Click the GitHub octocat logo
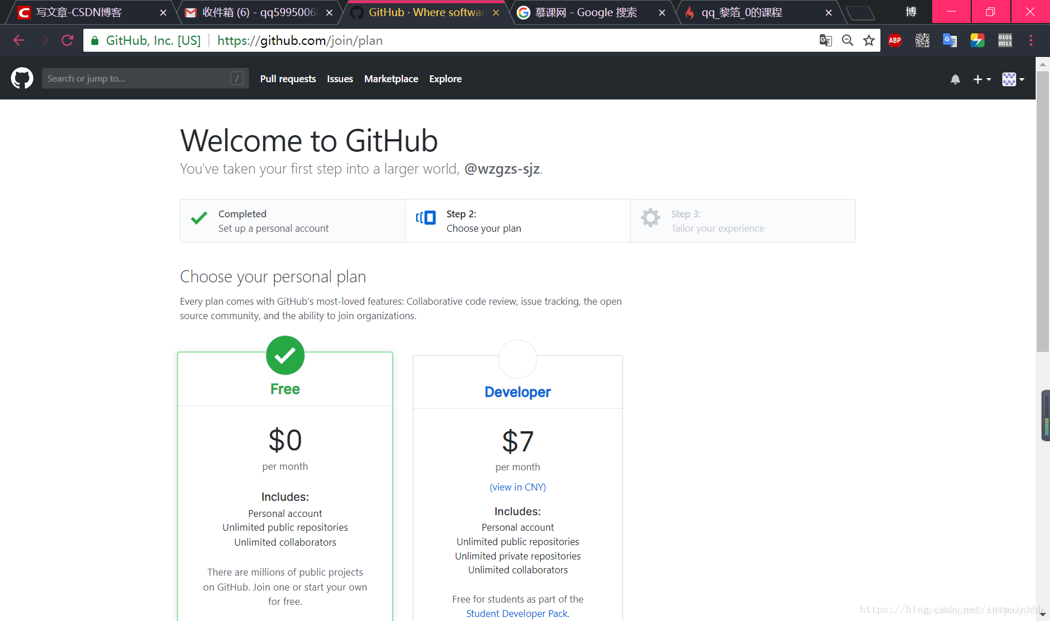This screenshot has width=1050, height=621. click(x=22, y=78)
